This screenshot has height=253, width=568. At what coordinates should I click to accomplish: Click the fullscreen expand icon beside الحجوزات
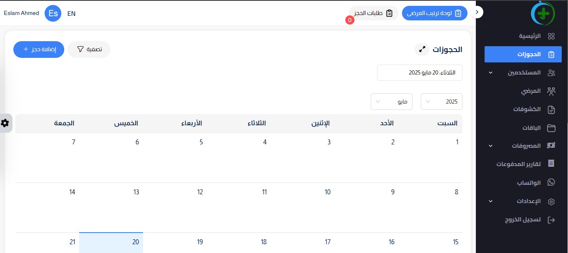(422, 50)
